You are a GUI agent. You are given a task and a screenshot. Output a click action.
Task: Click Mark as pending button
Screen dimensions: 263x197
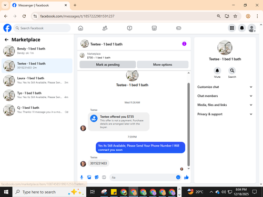point(108,65)
